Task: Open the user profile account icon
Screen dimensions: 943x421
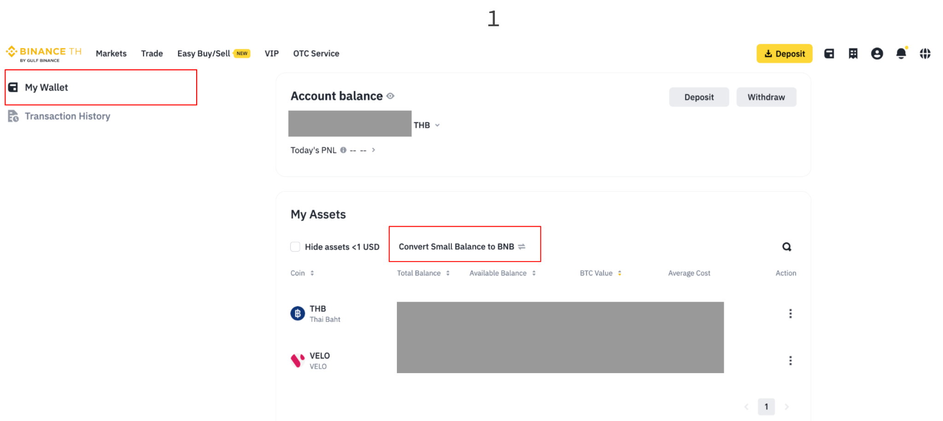Action: click(x=877, y=54)
